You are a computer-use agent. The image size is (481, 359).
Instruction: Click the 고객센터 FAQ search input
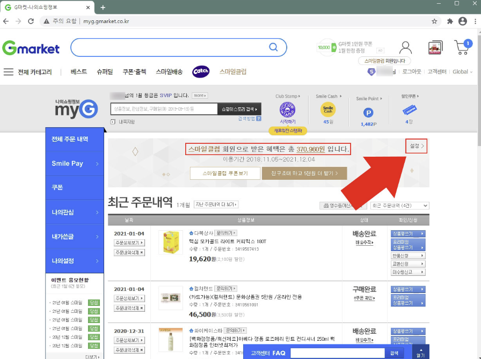coord(338,353)
